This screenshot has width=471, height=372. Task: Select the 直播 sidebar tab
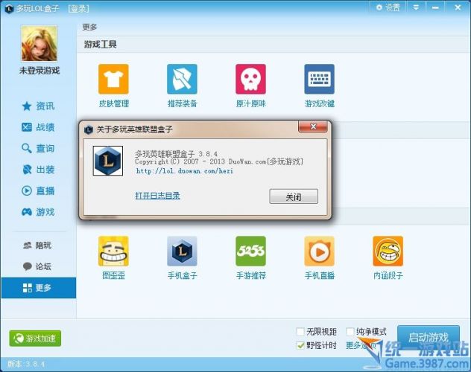[38, 190]
